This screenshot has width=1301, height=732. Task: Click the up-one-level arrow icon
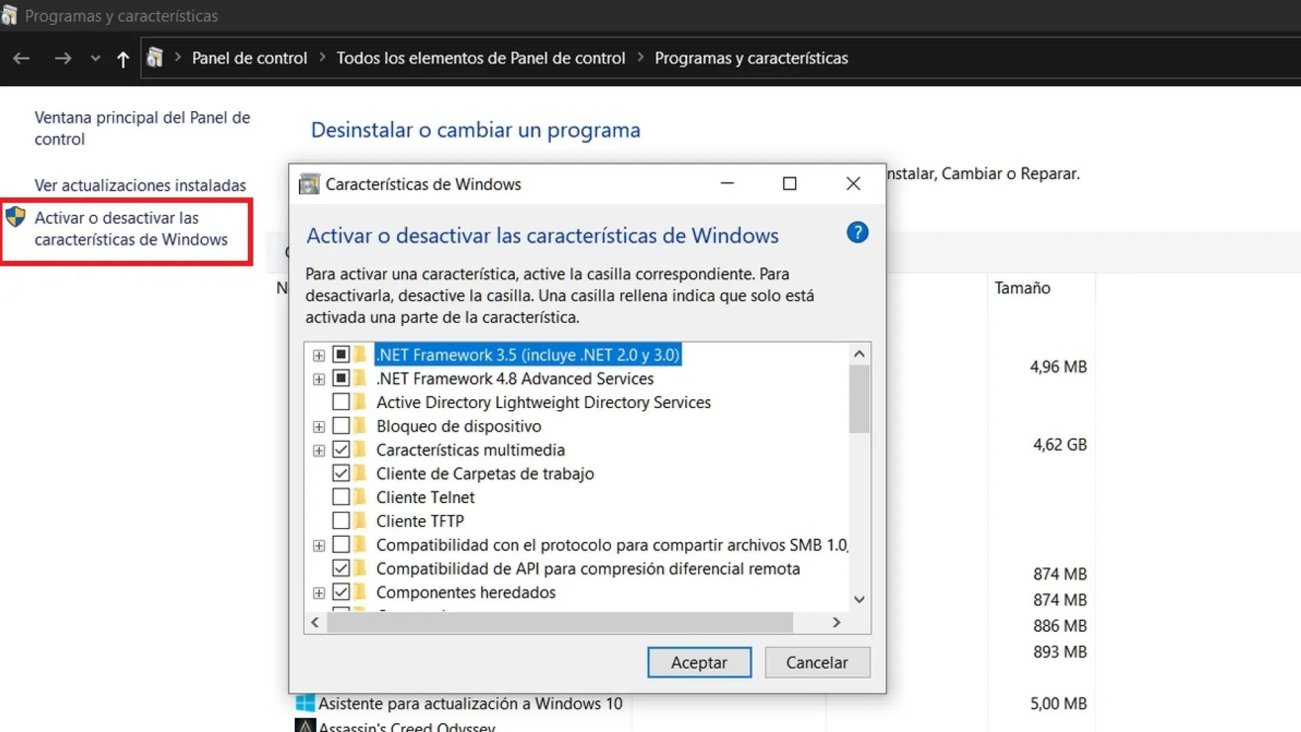[123, 60]
